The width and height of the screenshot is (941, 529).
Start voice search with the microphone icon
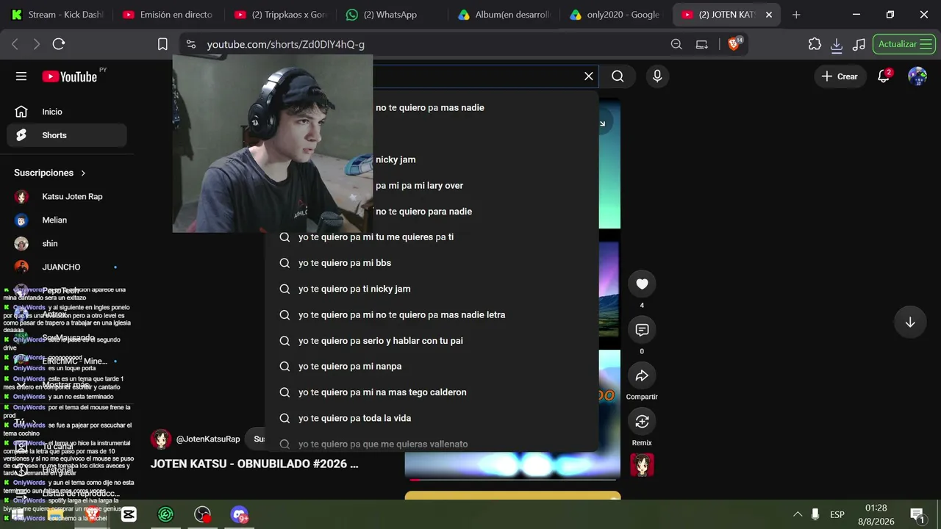tap(657, 76)
